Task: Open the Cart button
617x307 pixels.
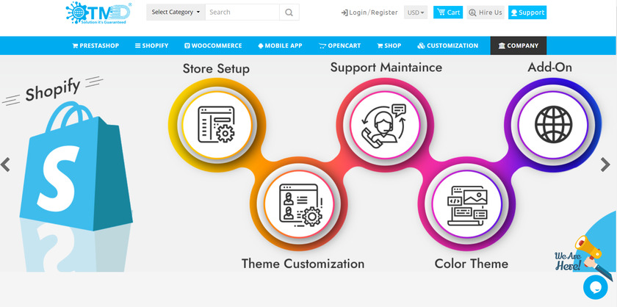Action: (448, 12)
